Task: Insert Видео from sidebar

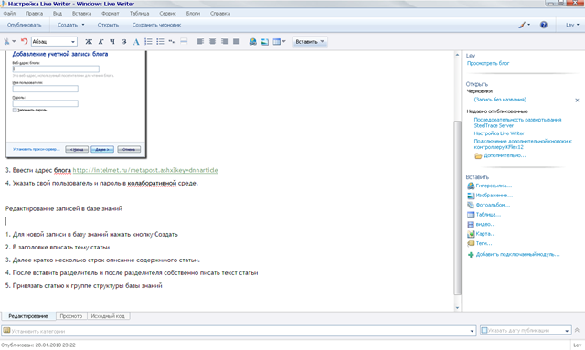Action: tap(482, 224)
